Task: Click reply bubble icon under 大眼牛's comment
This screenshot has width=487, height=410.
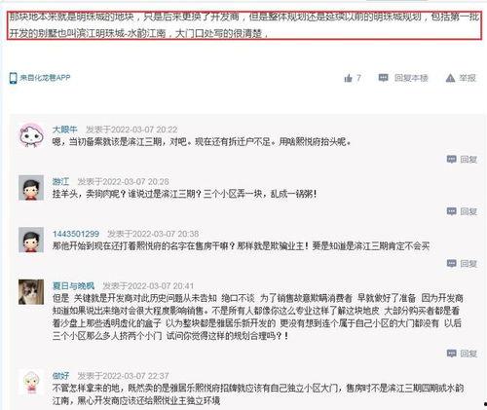Action: point(451,159)
